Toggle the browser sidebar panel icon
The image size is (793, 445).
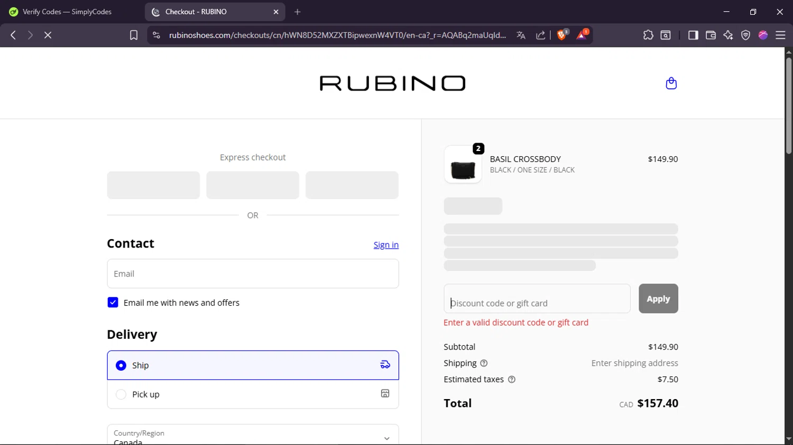pyautogui.click(x=693, y=35)
